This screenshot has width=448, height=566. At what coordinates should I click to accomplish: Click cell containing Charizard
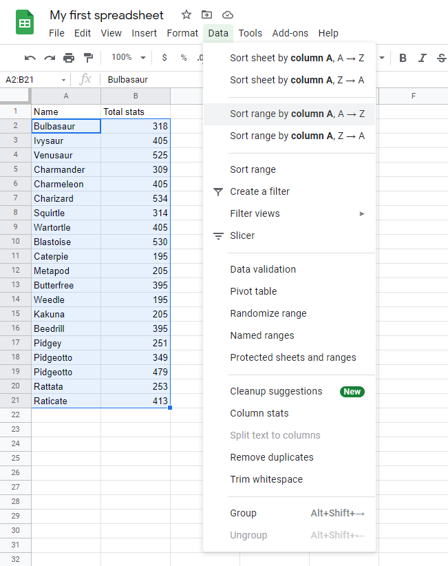coord(66,198)
